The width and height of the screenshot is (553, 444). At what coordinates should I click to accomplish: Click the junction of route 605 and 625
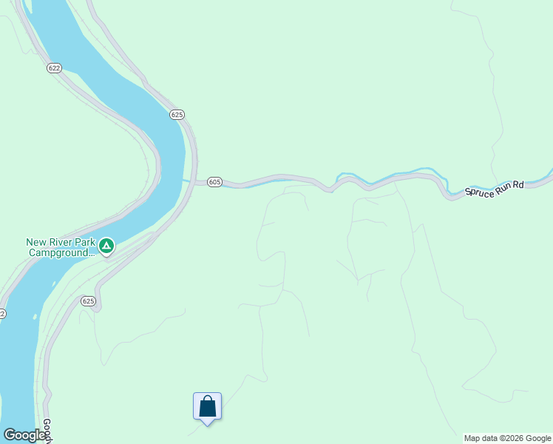click(x=195, y=182)
